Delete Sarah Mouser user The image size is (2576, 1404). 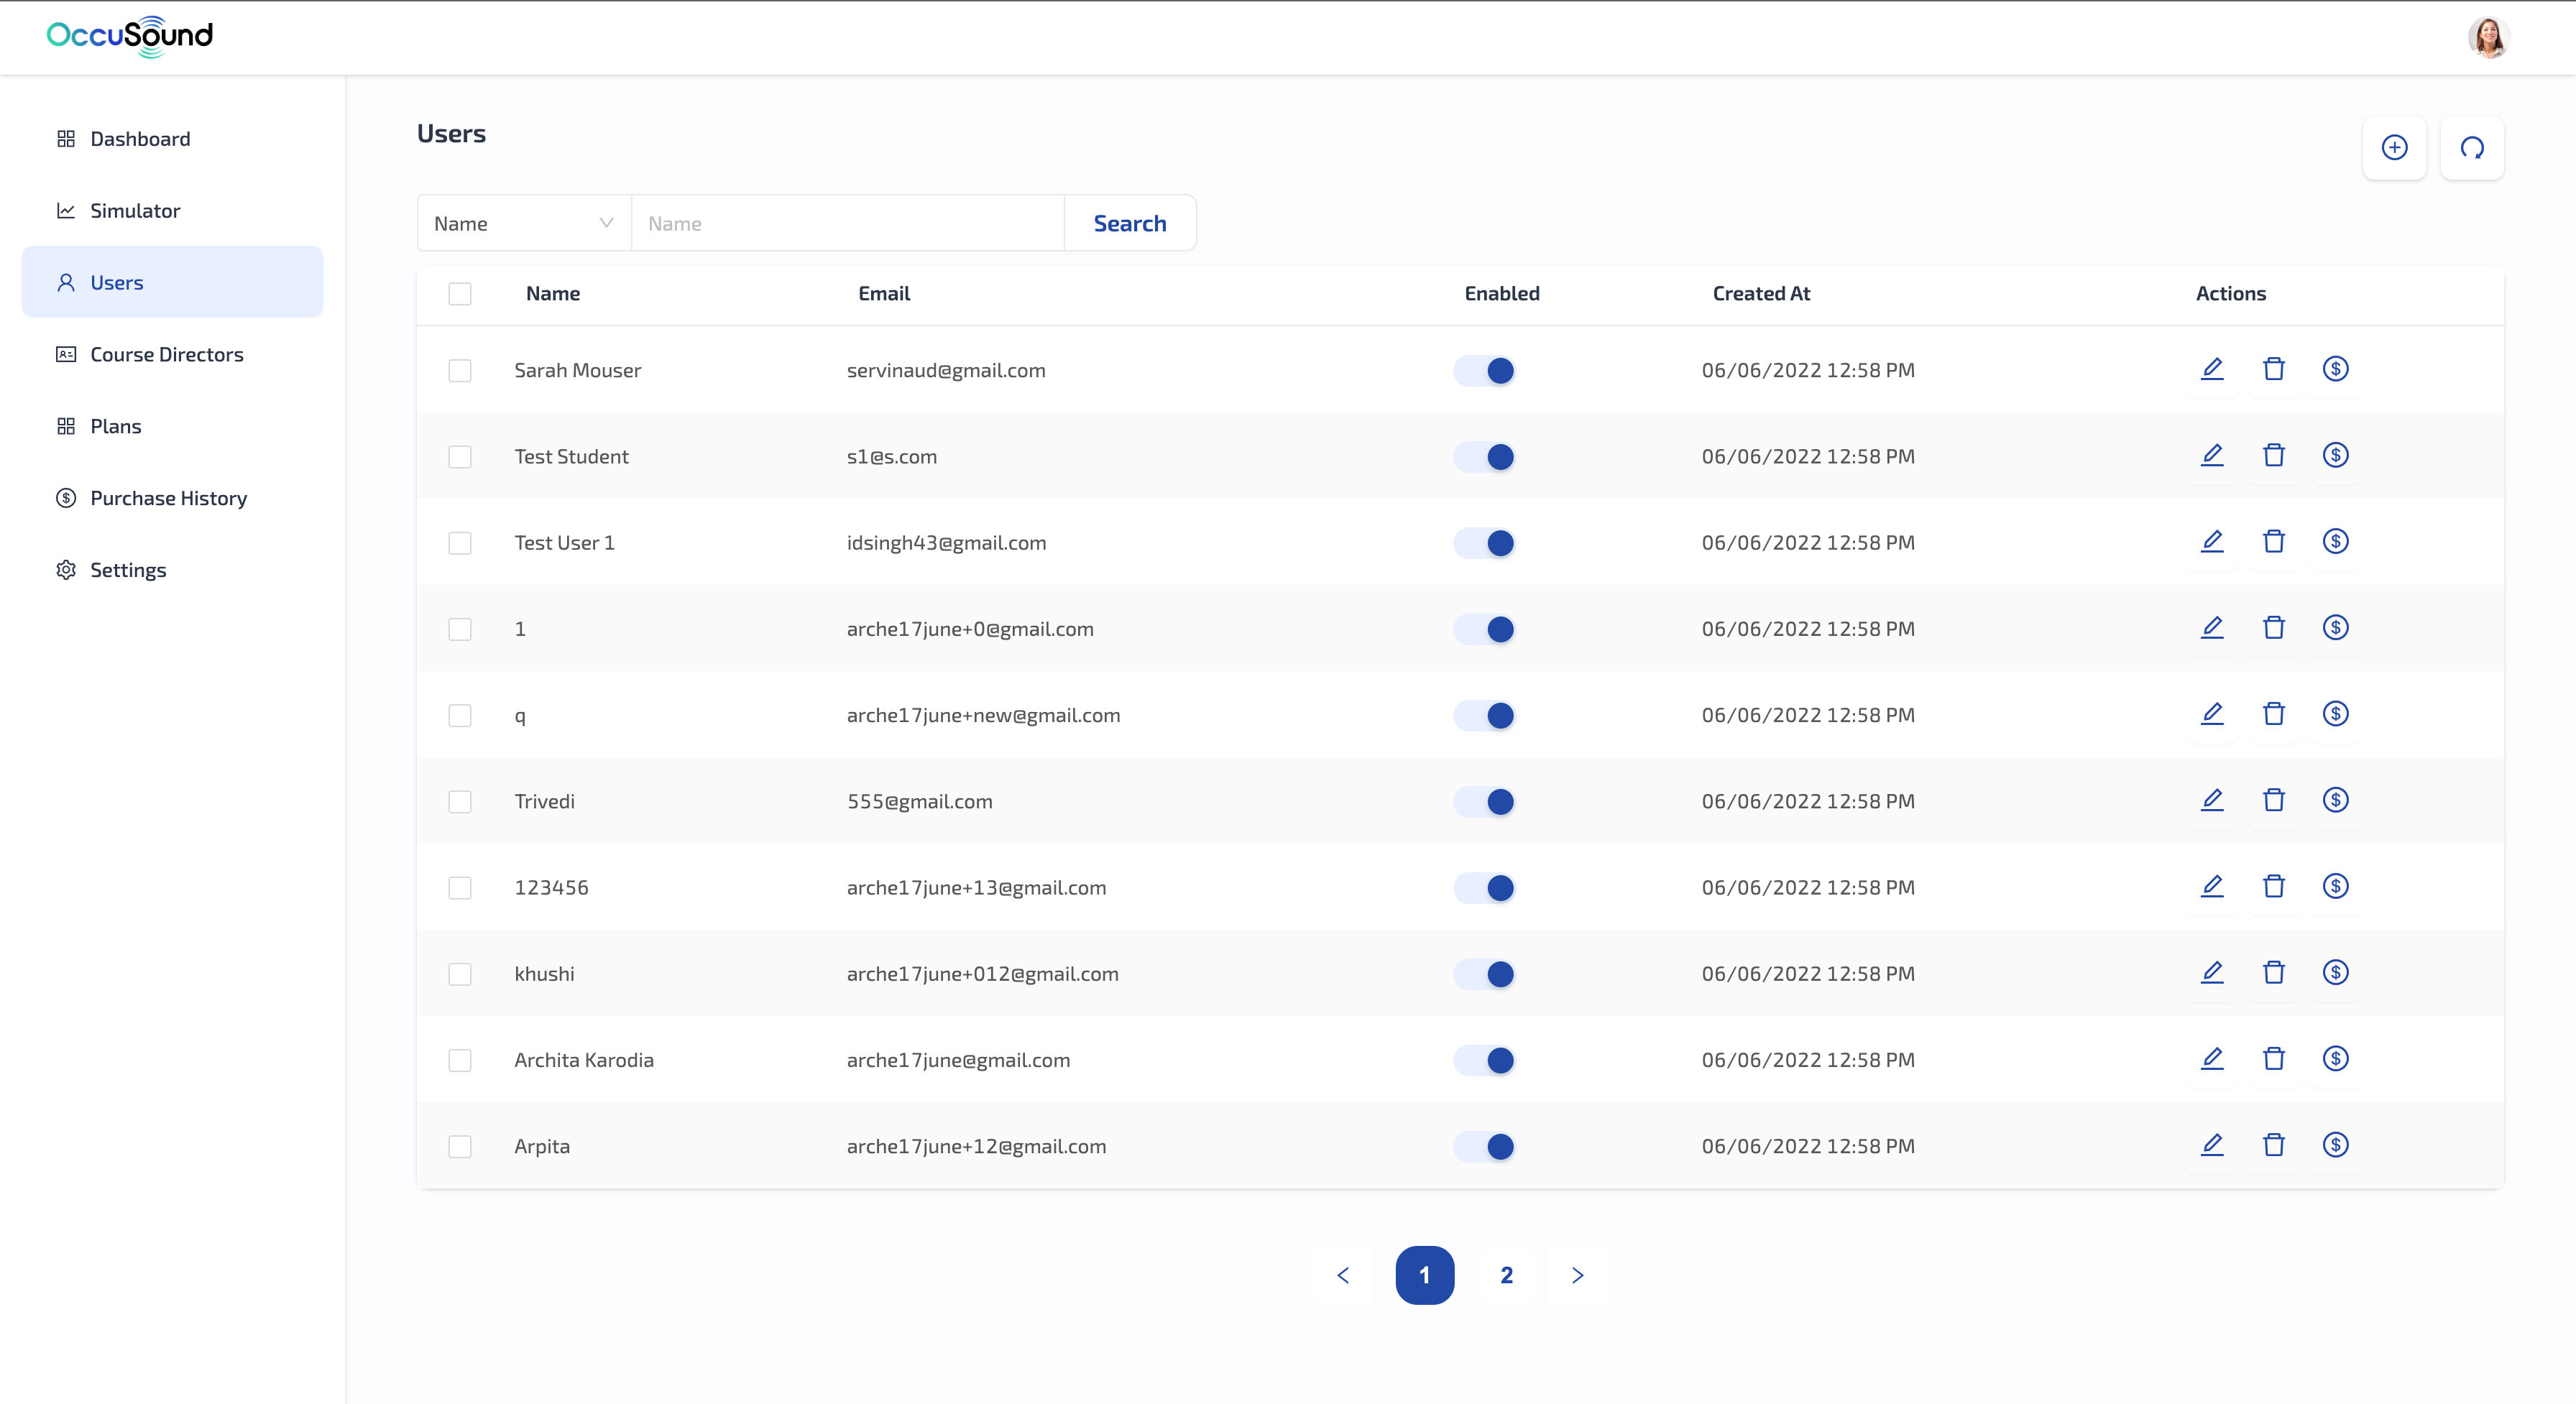click(2274, 369)
